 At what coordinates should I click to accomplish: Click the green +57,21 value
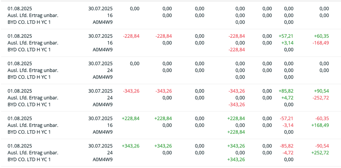click(x=286, y=36)
